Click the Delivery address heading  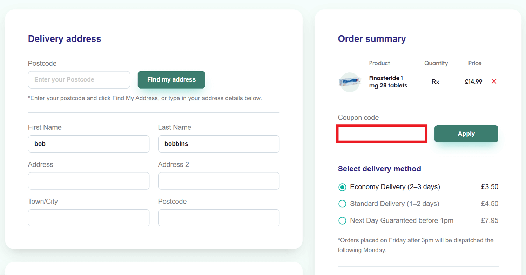coord(65,39)
